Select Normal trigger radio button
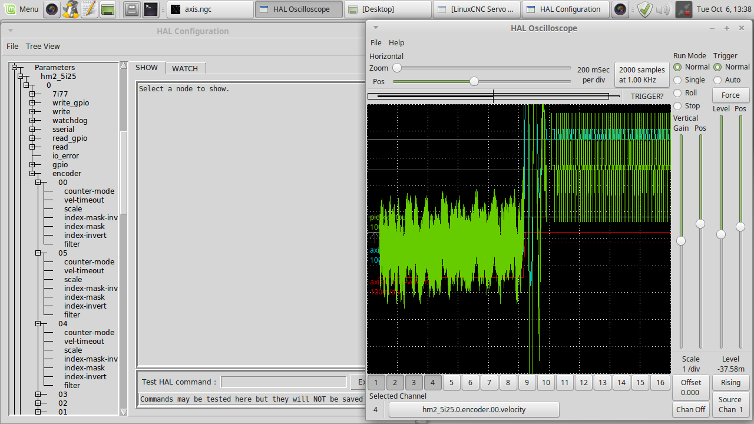This screenshot has width=754, height=424. tap(717, 67)
